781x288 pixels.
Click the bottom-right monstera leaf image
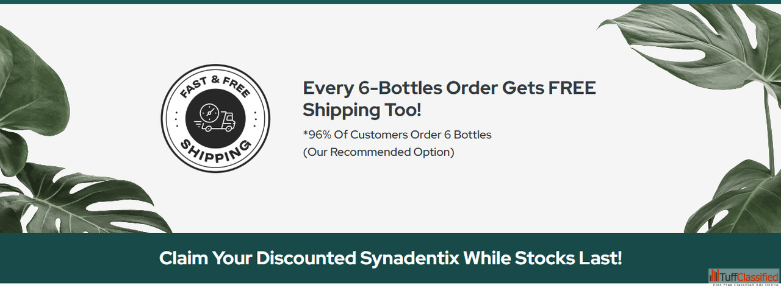coord(738,195)
